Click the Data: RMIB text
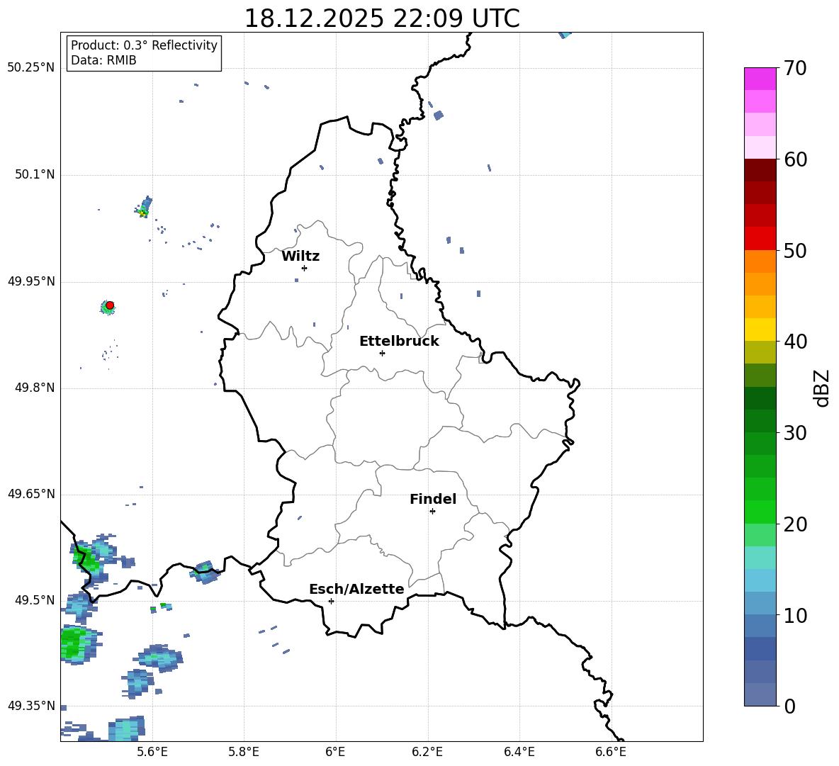 click(x=103, y=60)
